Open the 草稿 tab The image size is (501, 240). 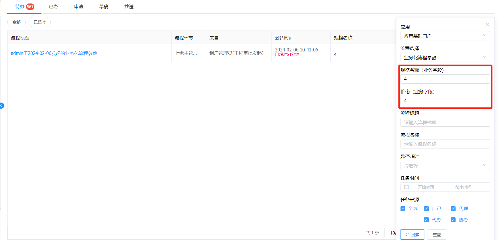click(x=104, y=7)
